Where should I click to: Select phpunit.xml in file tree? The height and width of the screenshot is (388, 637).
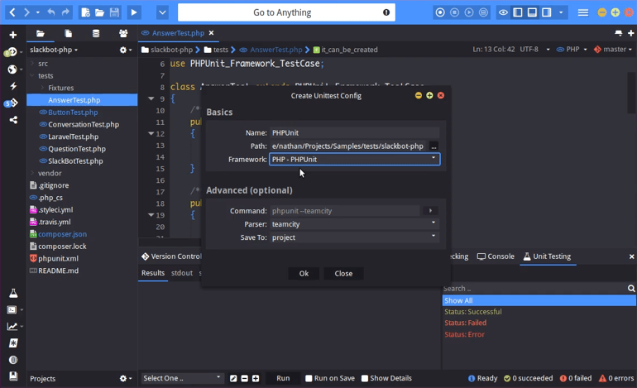(58, 258)
